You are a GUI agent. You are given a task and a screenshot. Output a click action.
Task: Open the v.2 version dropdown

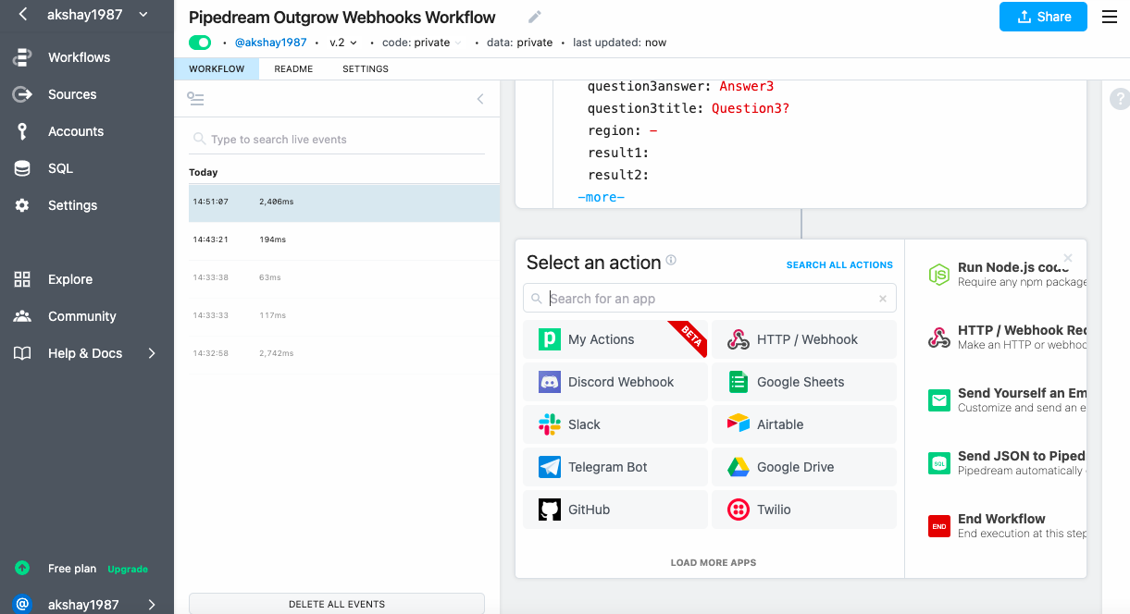[x=343, y=43]
